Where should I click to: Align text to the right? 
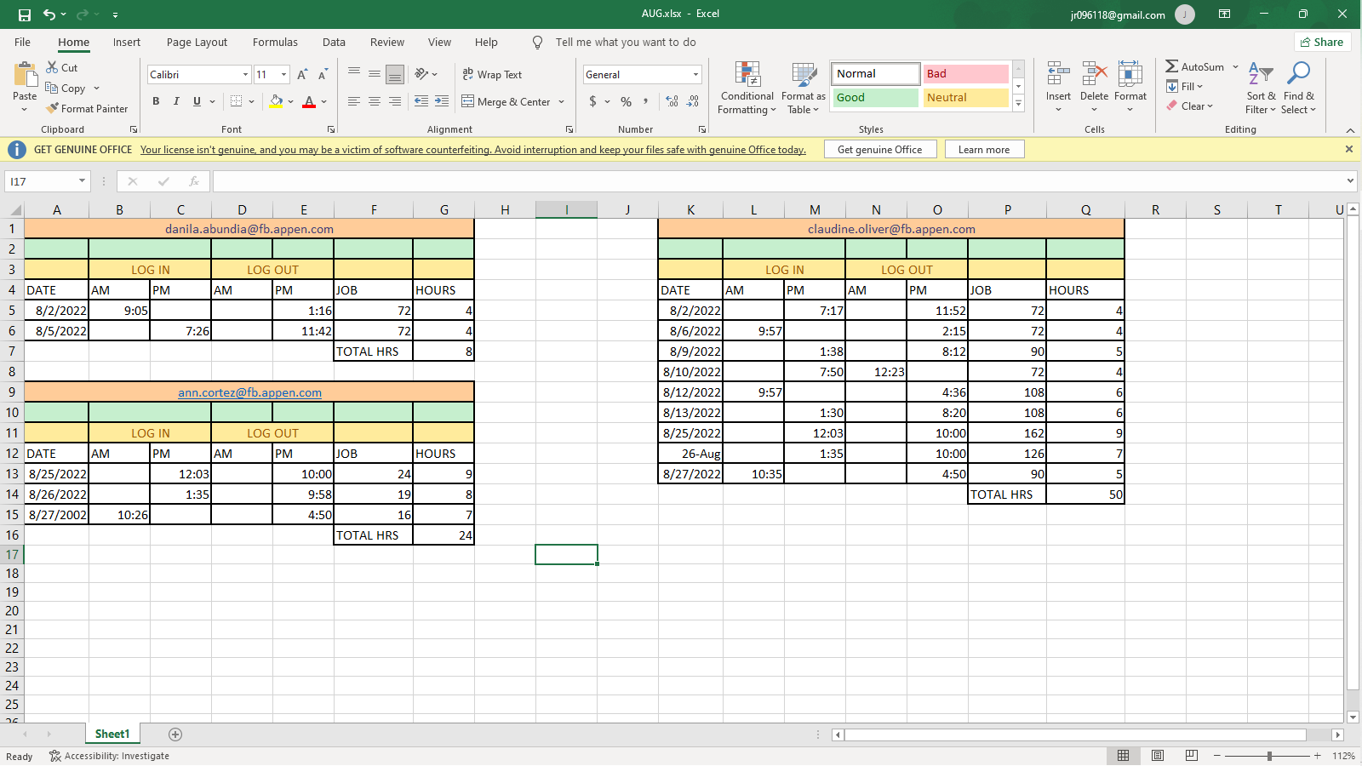[x=395, y=101]
